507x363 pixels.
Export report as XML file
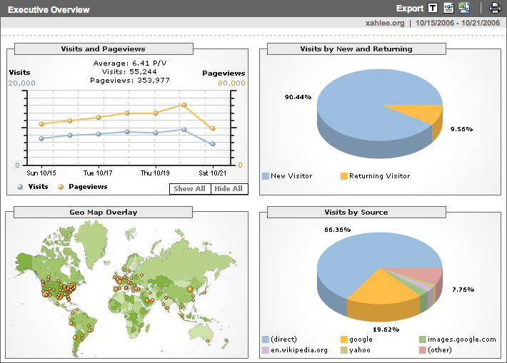point(449,9)
